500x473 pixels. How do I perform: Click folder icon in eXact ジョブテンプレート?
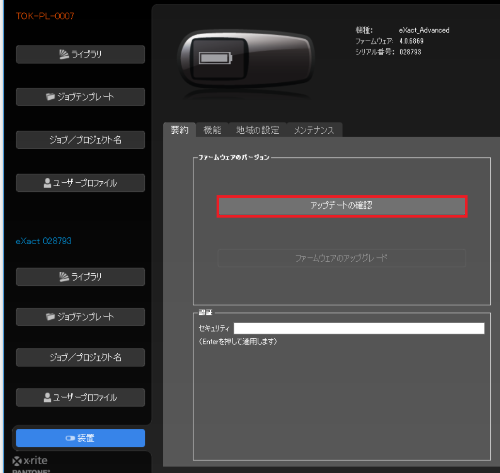point(50,317)
